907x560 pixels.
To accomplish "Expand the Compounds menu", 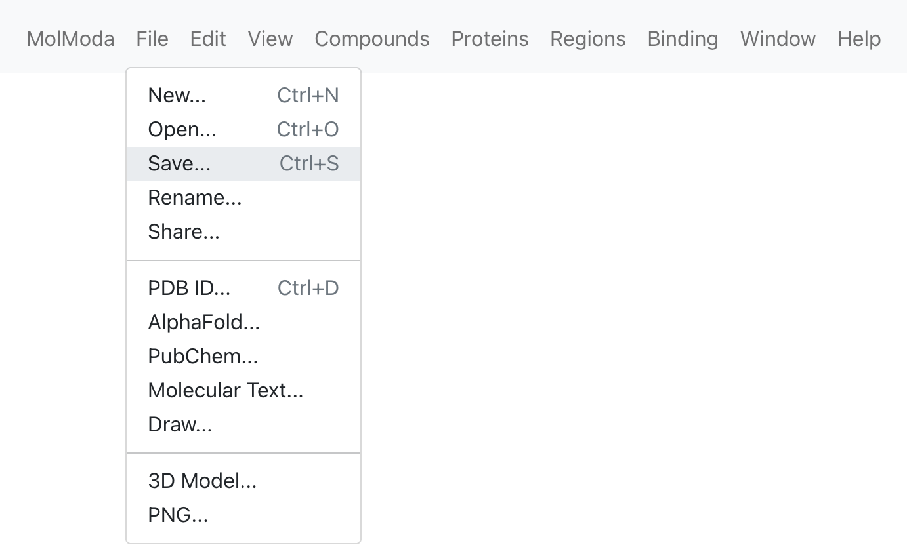I will click(372, 39).
